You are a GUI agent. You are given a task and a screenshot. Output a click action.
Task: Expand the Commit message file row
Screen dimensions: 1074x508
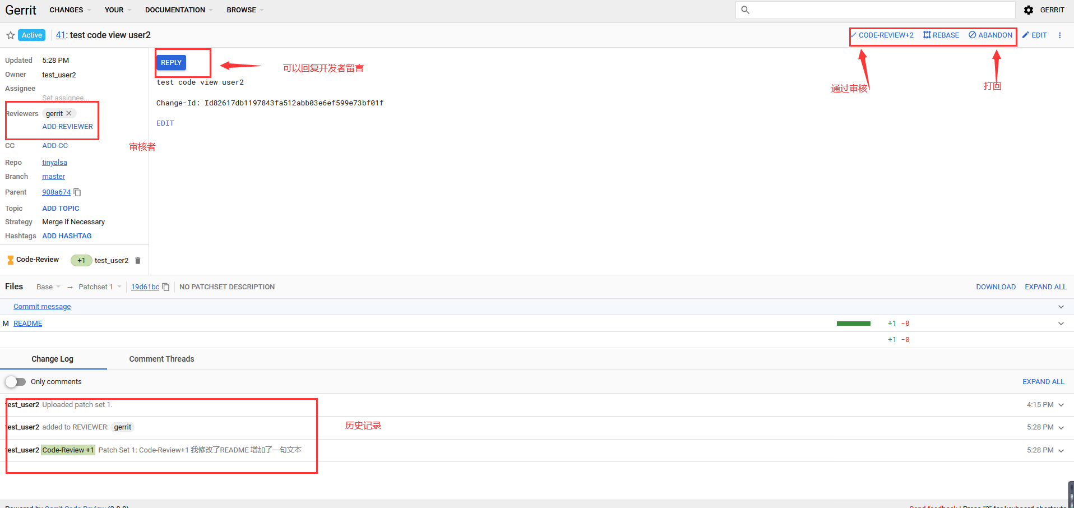tap(1061, 307)
